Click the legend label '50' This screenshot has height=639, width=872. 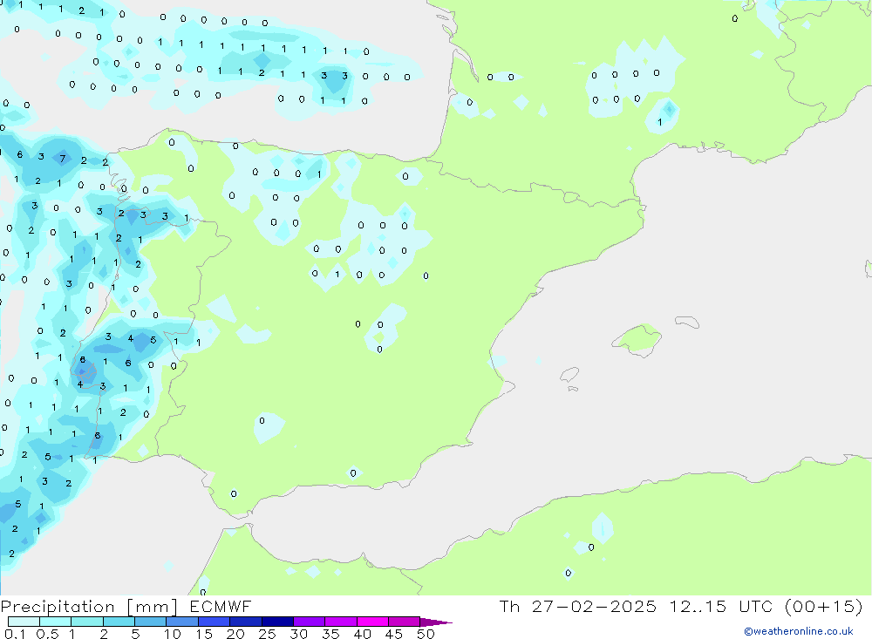coord(426,634)
